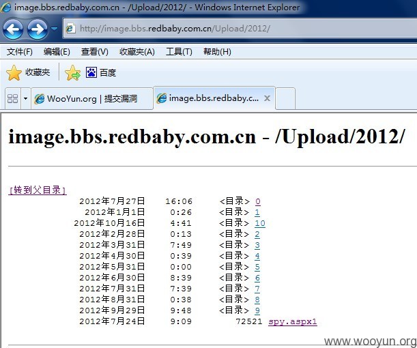Image resolution: width=417 pixels, height=348 pixels.
Task: Click the page icon in address bar
Action: pyautogui.click(x=70, y=28)
